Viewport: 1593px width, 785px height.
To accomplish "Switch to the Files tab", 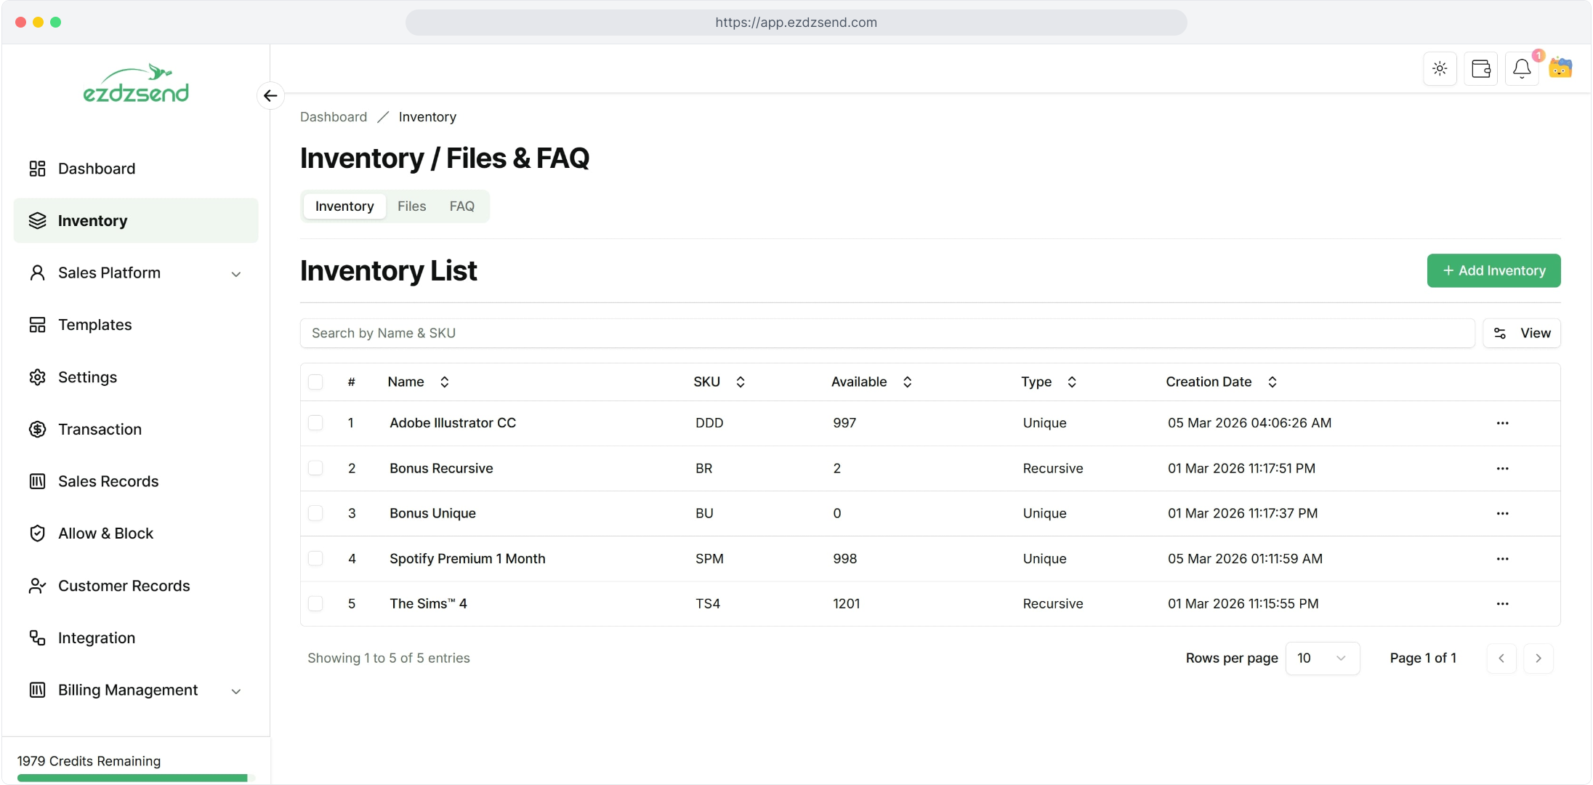I will (x=411, y=206).
